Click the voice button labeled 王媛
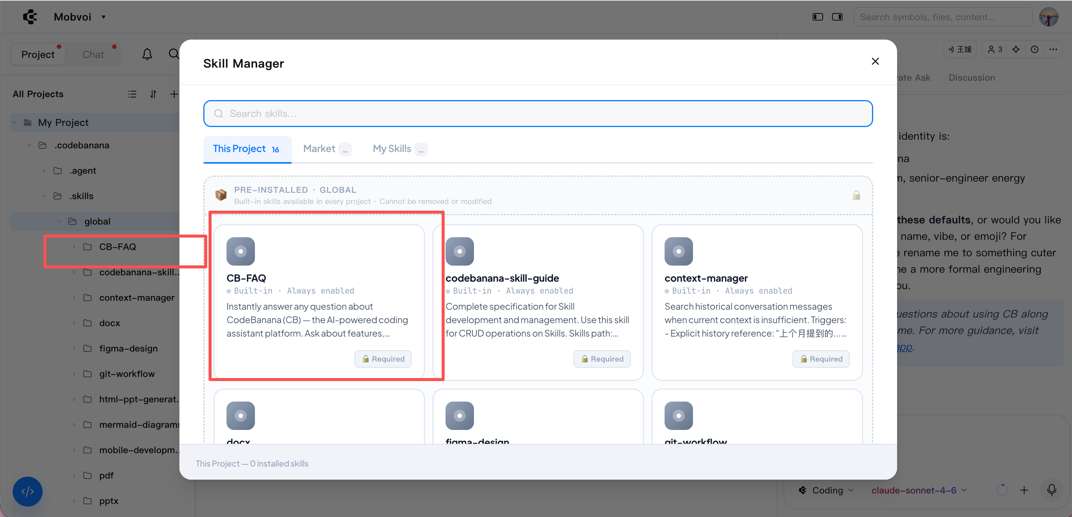This screenshot has width=1072, height=517. 959,49
